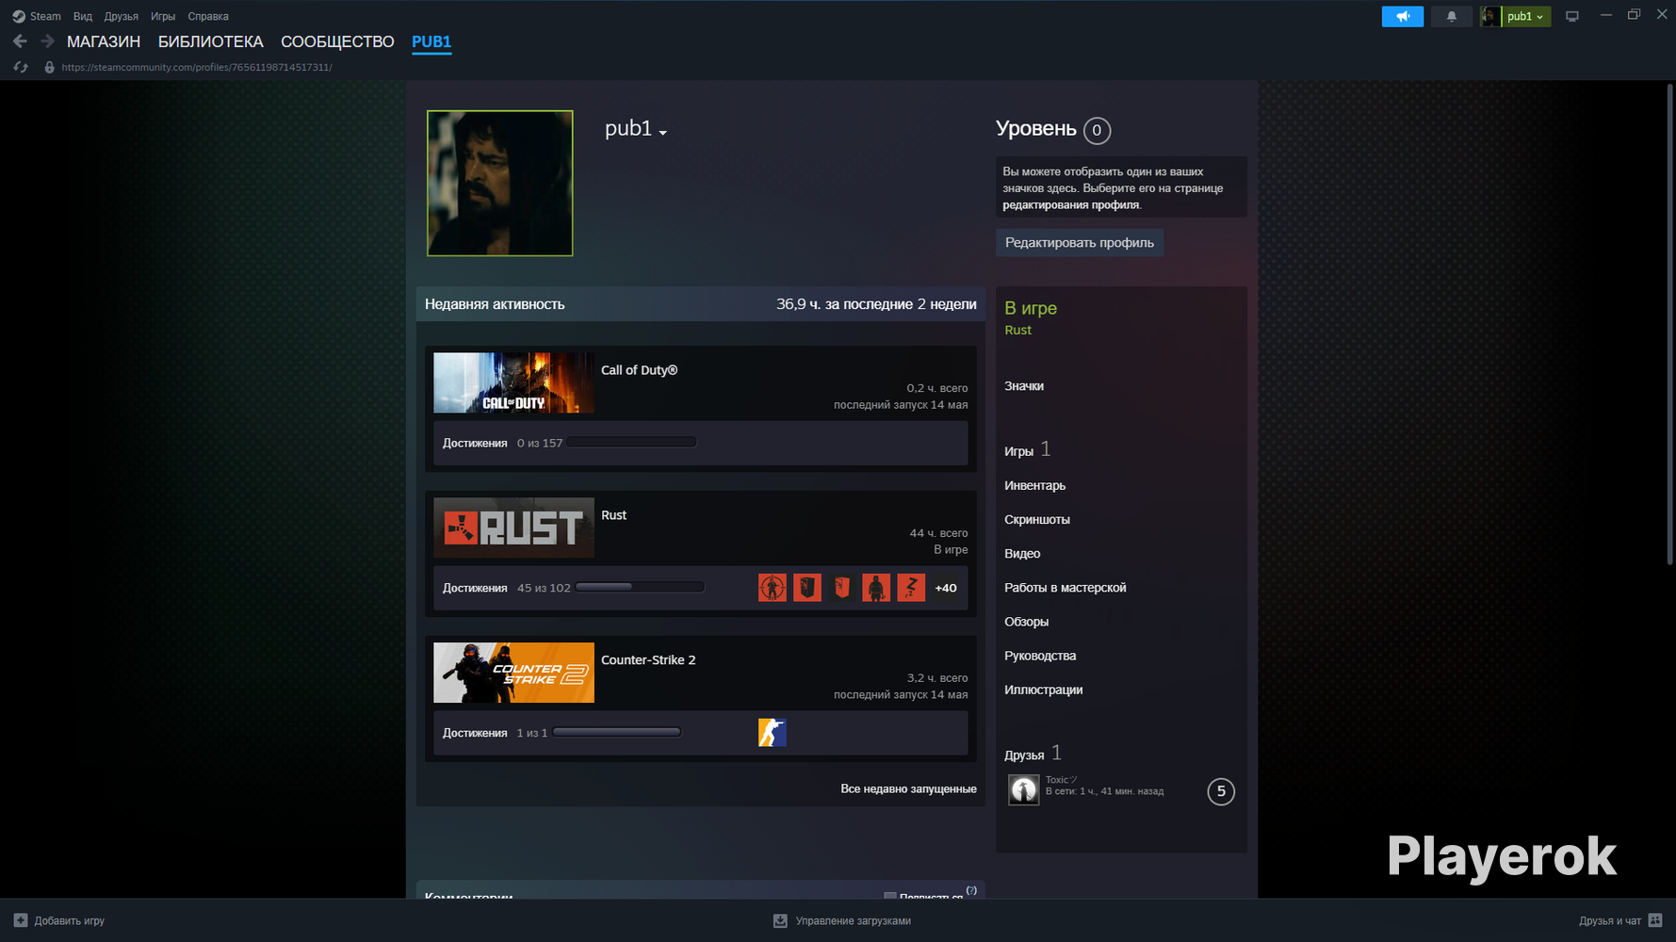Switch to the СООБЩЕСТВО tab

[x=337, y=41]
